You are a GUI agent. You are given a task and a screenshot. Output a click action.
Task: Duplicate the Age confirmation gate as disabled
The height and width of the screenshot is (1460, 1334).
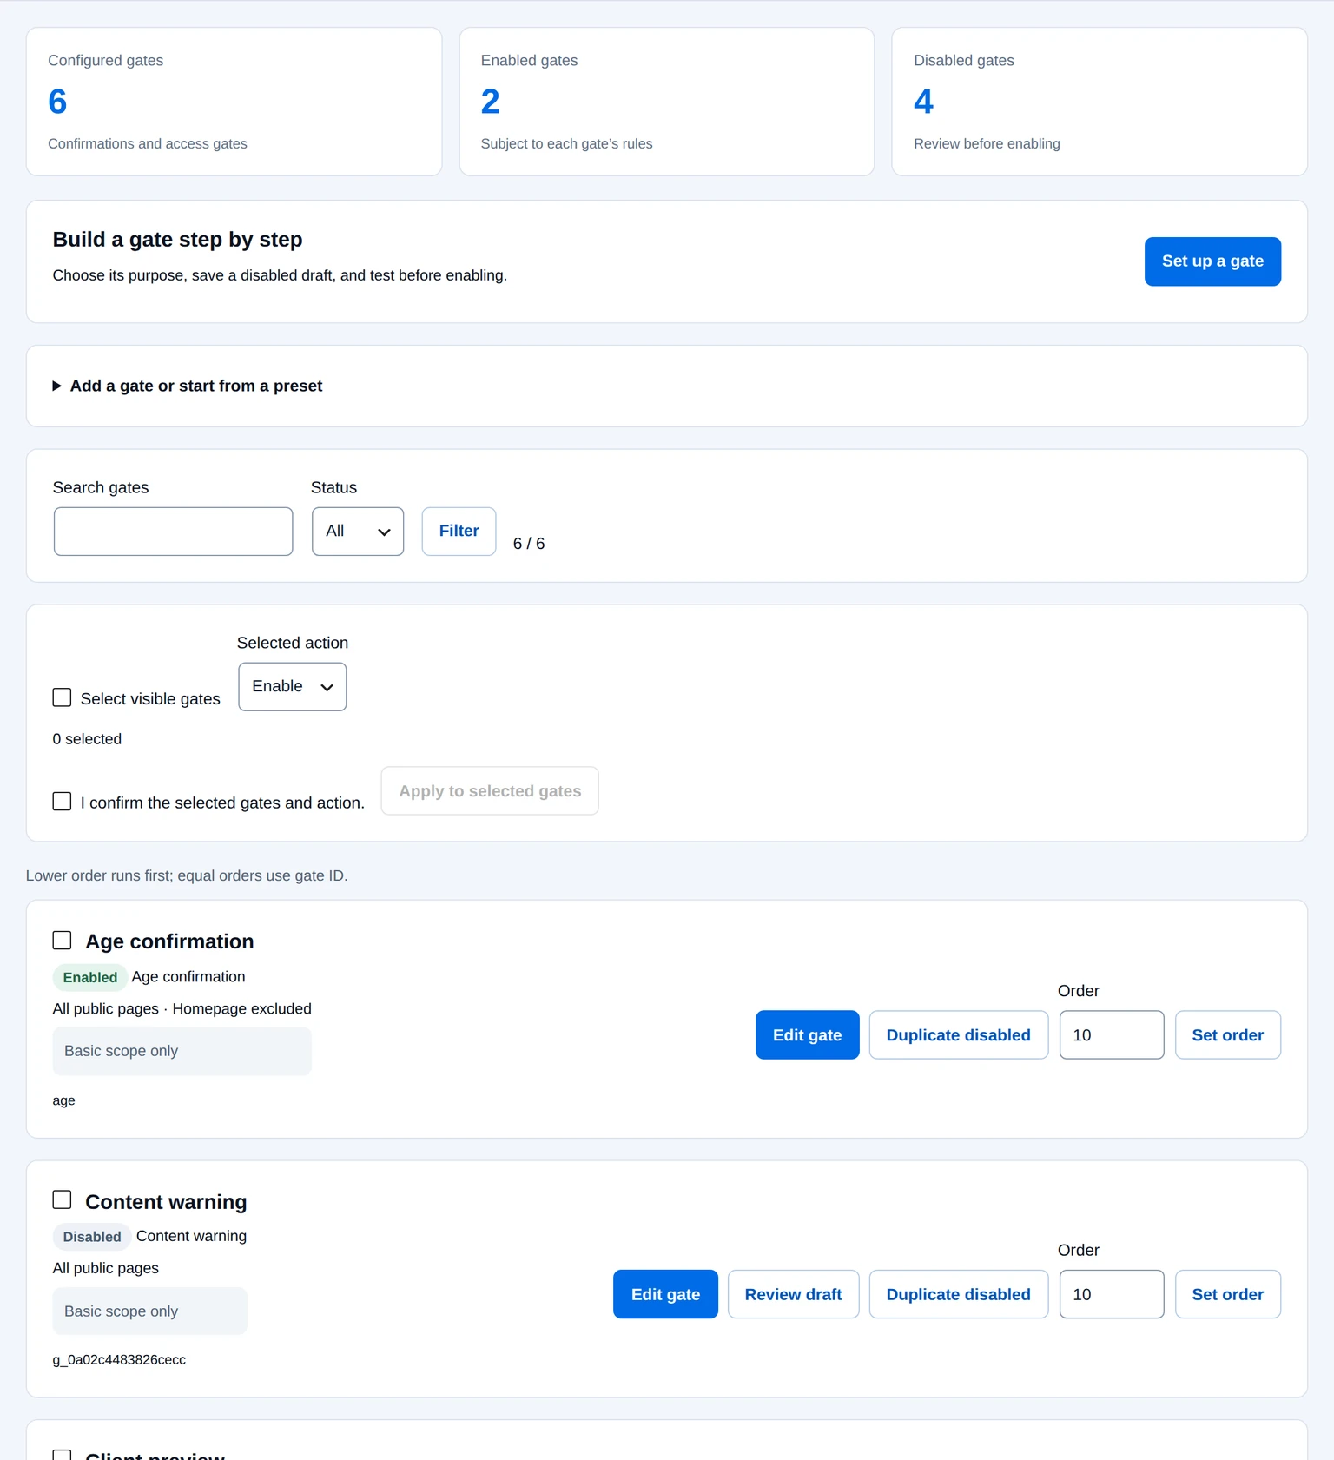tap(958, 1034)
